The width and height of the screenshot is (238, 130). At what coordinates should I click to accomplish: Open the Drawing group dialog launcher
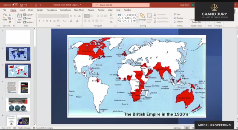coord(171,26)
